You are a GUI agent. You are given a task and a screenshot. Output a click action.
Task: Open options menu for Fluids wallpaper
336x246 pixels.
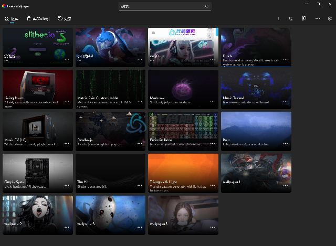click(286, 59)
